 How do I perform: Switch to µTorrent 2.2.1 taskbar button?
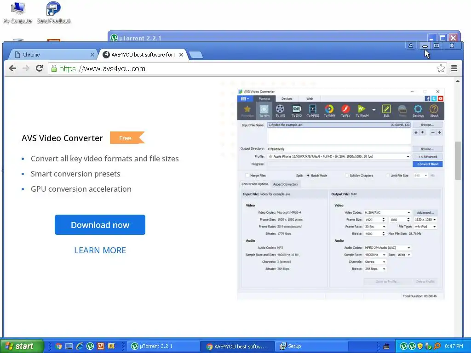(162, 346)
